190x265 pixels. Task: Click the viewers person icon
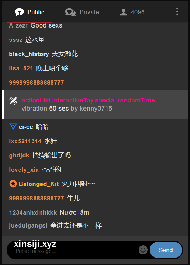(123, 12)
